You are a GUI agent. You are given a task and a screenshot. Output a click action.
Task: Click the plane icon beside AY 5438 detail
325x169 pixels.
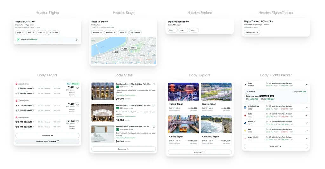pos(247,92)
